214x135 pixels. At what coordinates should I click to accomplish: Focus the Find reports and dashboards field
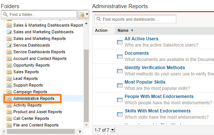pos(135,19)
